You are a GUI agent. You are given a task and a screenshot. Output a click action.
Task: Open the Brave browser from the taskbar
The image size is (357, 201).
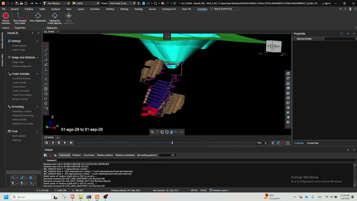click(x=73, y=197)
